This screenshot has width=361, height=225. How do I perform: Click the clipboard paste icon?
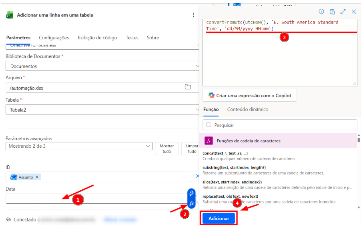pos(332,12)
